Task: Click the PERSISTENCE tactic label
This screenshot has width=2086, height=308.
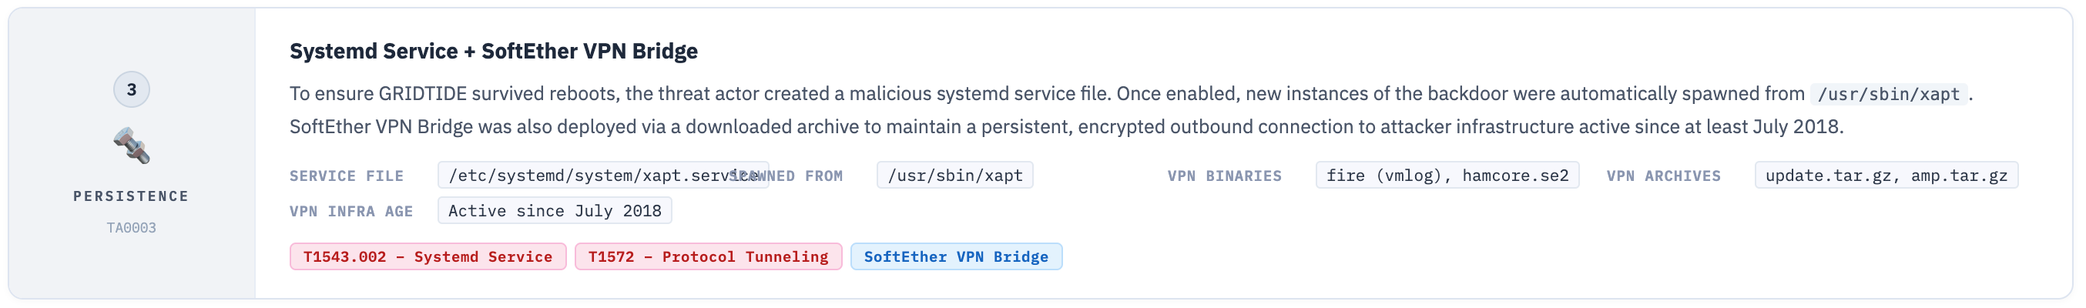Action: coord(131,196)
